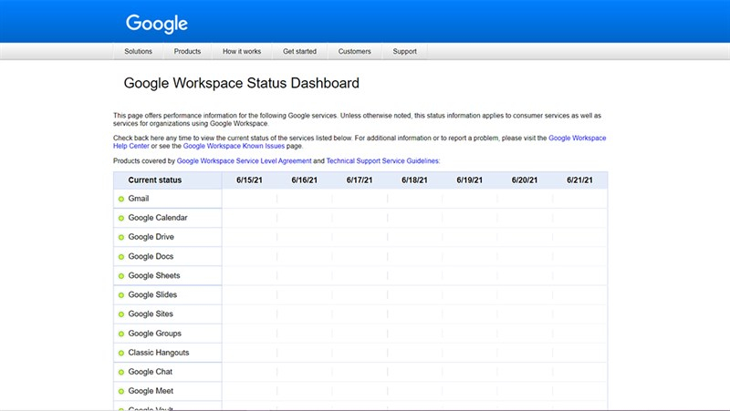Select the Google Drive row label
This screenshot has width=730, height=411.
pyautogui.click(x=151, y=237)
